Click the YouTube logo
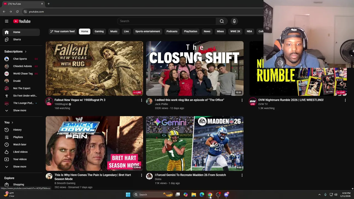Screen dimensions: 354x199 [x=22, y=21]
